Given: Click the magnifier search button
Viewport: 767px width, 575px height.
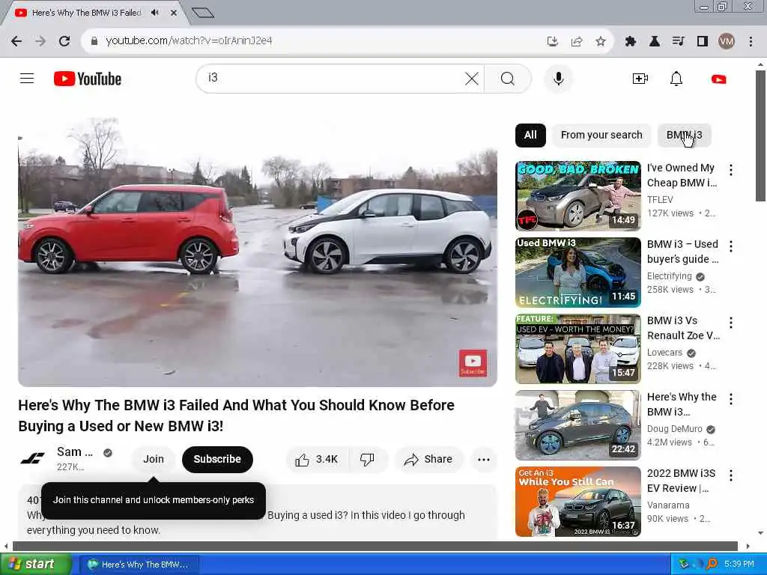Looking at the screenshot, I should (507, 78).
